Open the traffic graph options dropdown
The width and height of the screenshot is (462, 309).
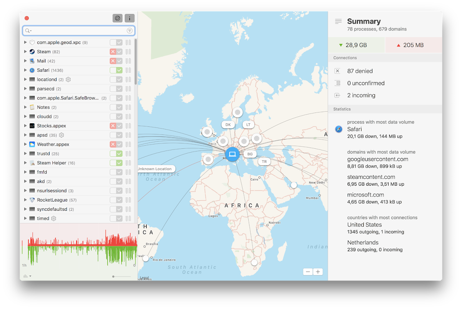27,276
